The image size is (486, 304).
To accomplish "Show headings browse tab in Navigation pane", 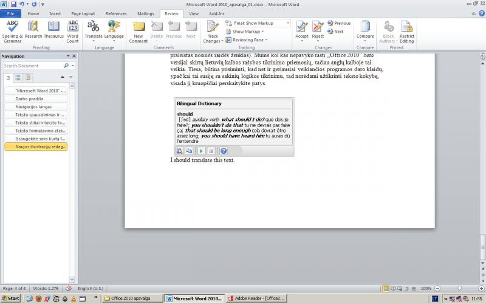I will pyautogui.click(x=8, y=78).
